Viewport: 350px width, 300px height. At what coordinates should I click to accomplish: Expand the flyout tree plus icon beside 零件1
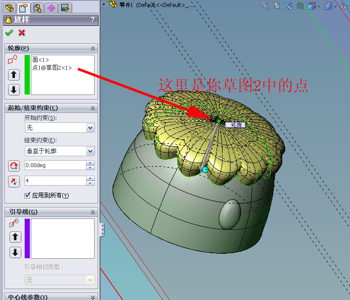(104, 4)
